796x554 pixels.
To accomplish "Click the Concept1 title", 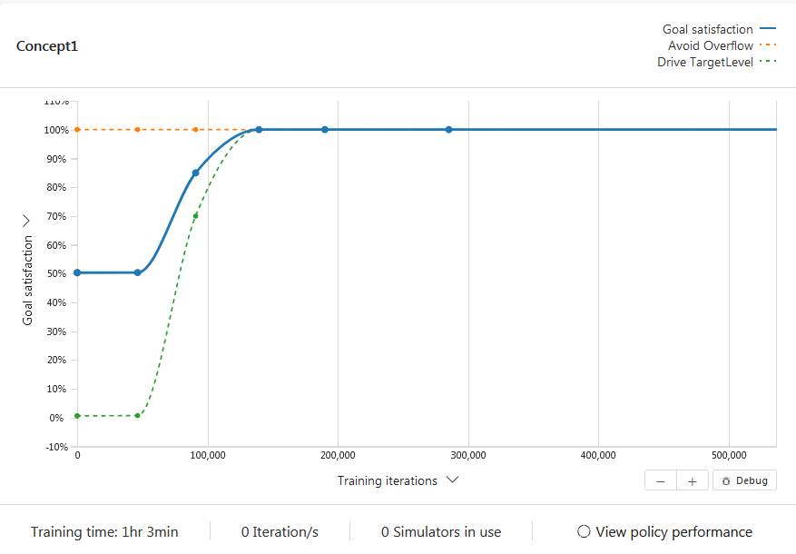I will click(x=47, y=46).
